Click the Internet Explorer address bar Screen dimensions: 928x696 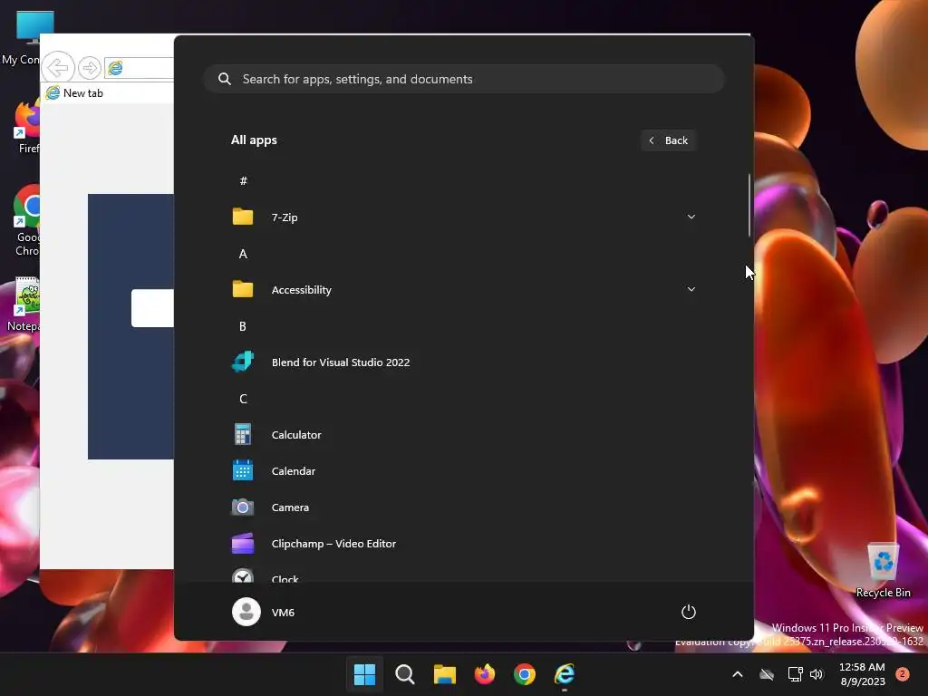click(139, 67)
